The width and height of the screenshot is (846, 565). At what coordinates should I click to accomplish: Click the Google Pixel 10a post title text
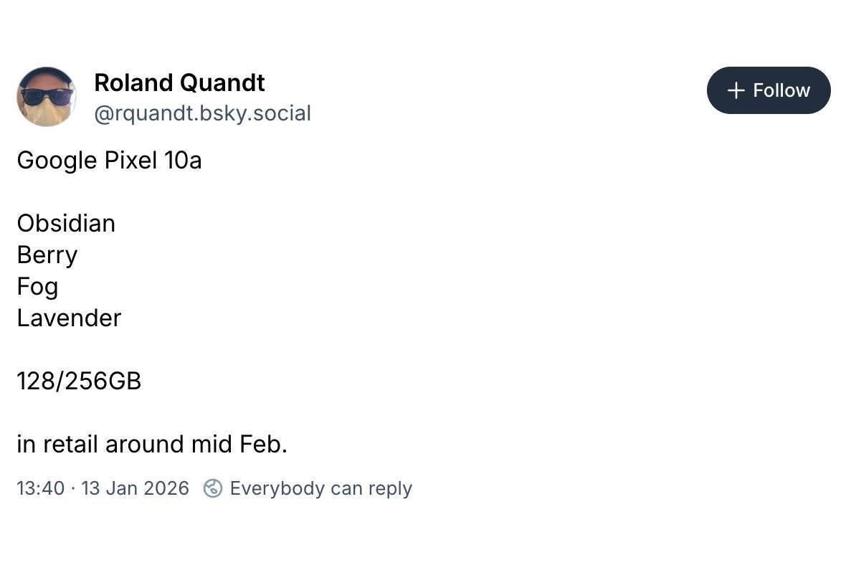point(109,161)
